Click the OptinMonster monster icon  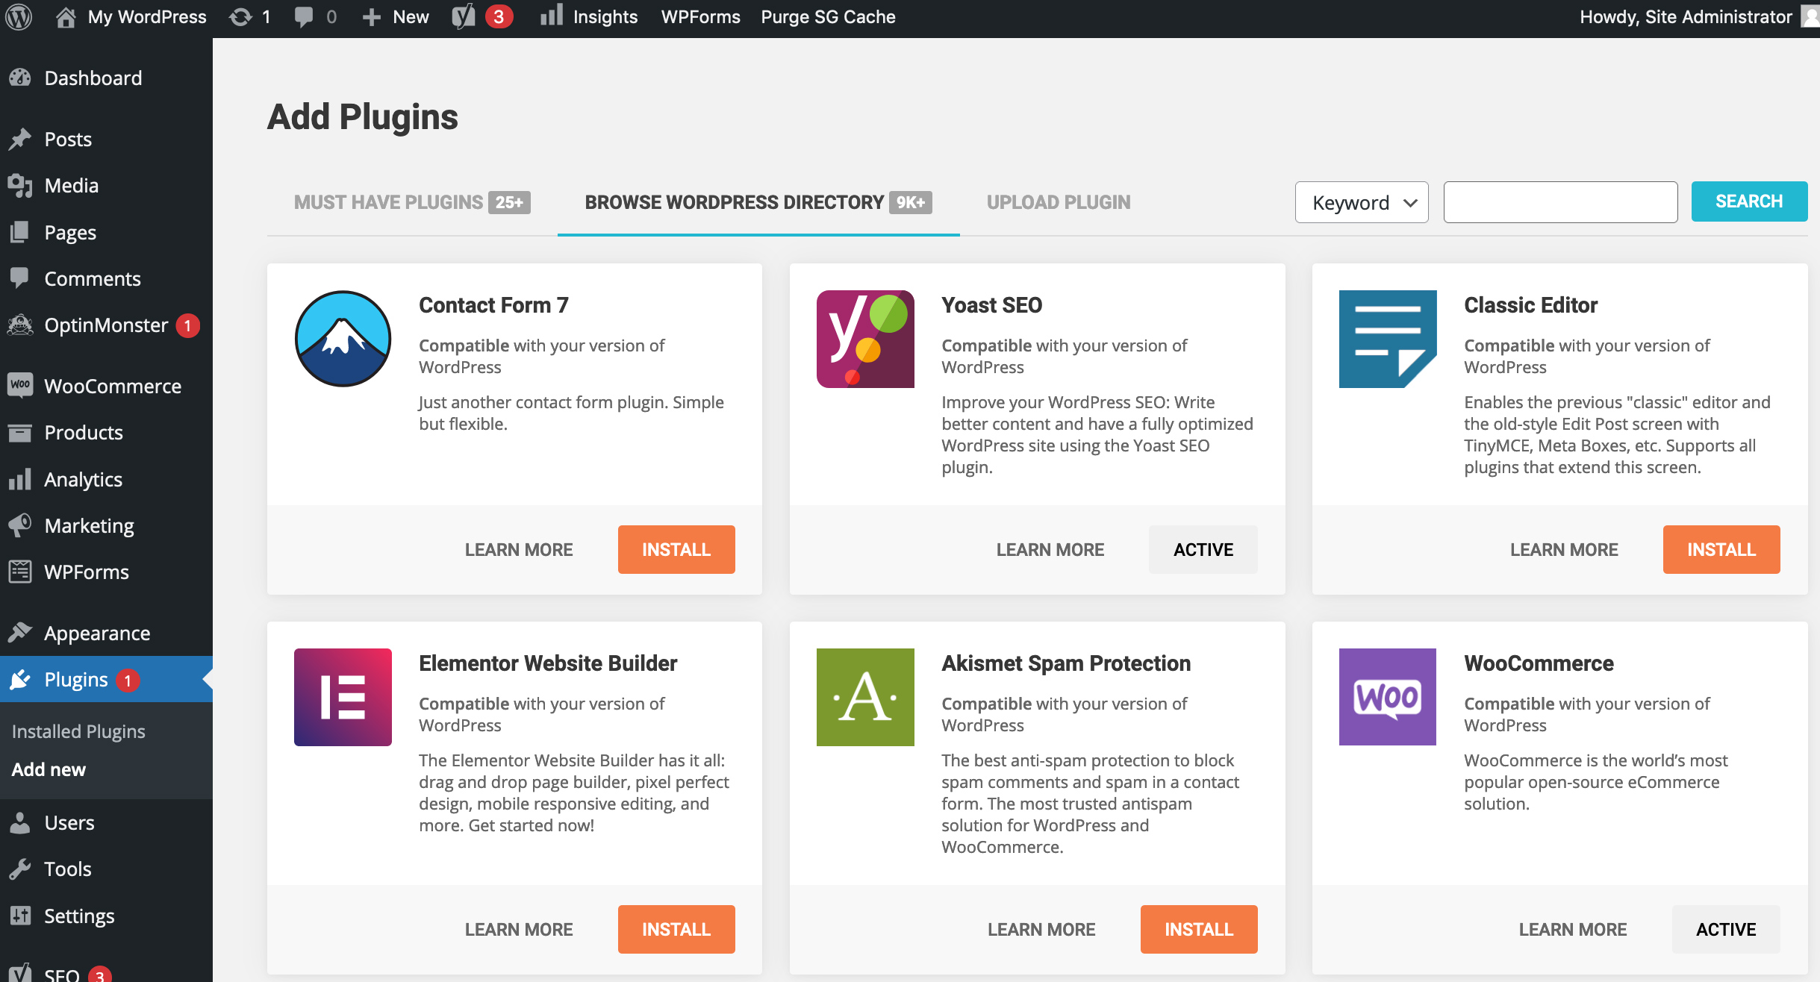coord(20,325)
